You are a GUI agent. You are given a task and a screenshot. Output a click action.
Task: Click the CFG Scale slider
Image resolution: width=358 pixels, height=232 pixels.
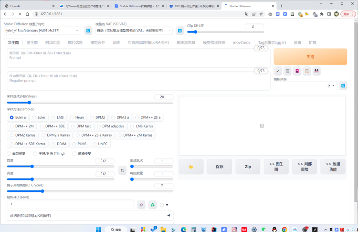90,191
